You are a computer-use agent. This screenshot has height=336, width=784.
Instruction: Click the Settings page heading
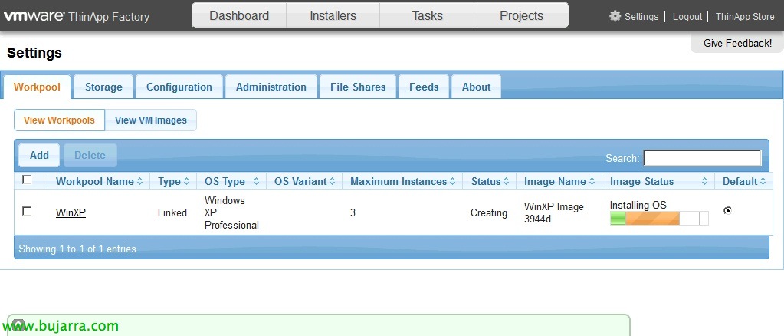coord(34,53)
